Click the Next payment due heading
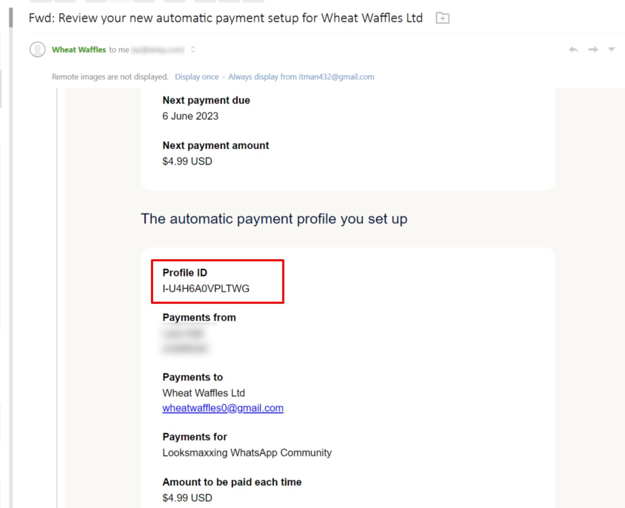 (206, 100)
